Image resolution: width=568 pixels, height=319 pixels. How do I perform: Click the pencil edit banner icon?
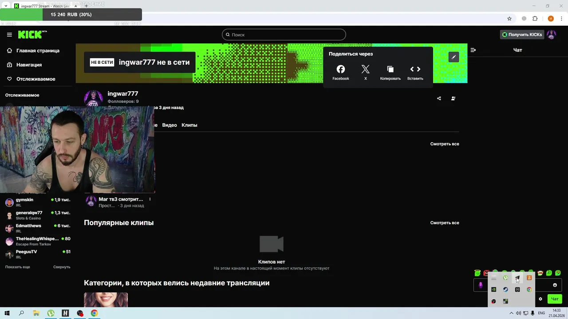coord(454,57)
